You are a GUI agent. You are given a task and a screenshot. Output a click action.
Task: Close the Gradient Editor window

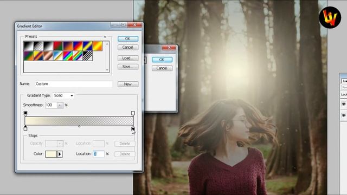coord(135,25)
